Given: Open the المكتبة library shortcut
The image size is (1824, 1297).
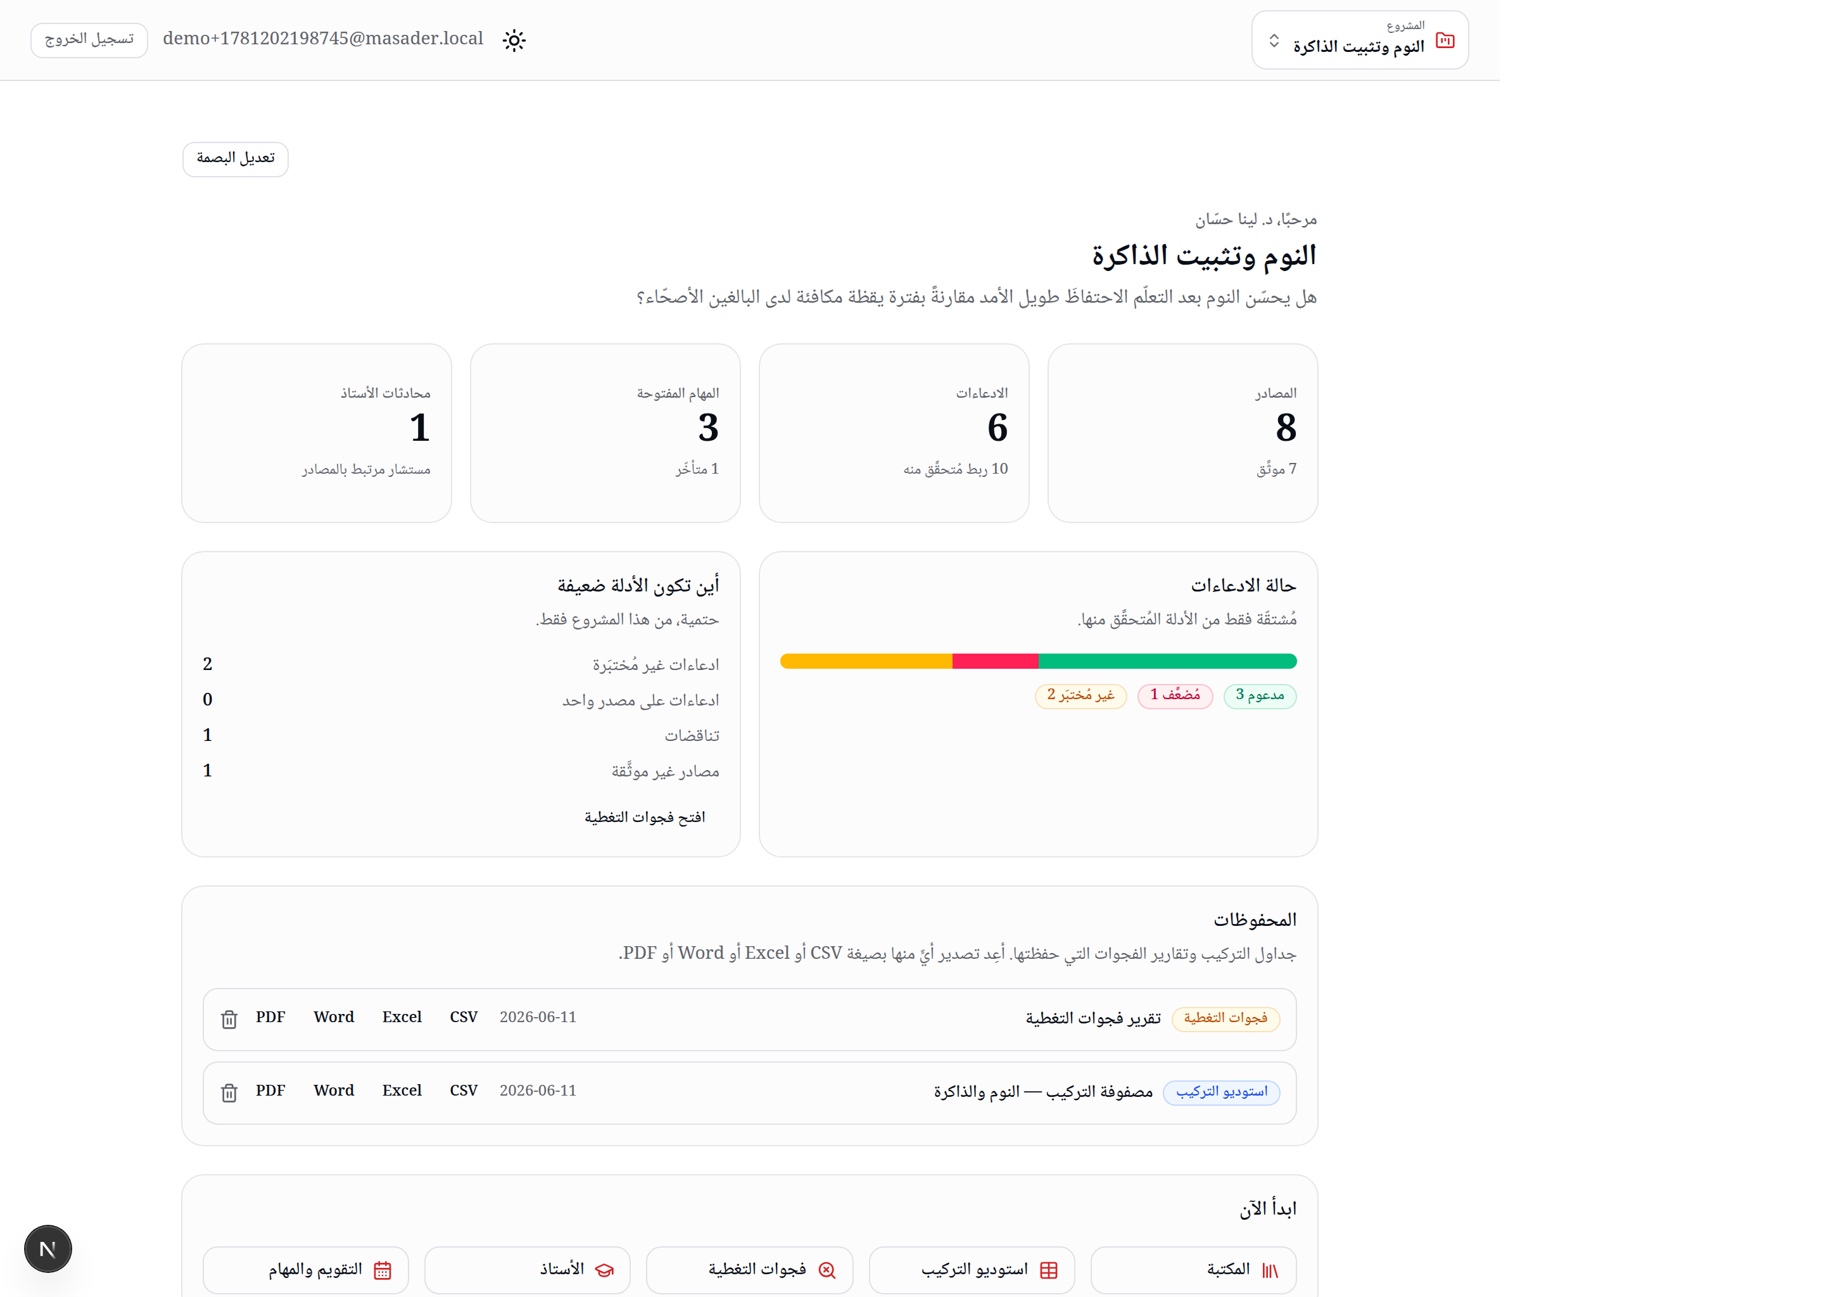Looking at the screenshot, I should tap(1193, 1270).
